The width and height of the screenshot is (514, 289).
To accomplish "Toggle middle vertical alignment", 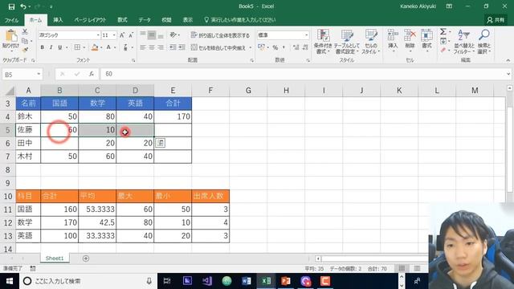I will coord(152,35).
